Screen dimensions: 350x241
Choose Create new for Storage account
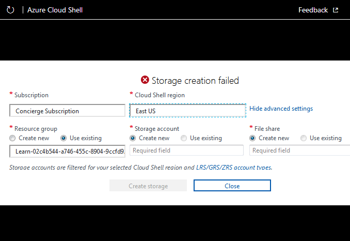133,138
